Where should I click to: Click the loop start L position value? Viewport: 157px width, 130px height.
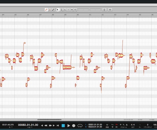(x=95, y=125)
